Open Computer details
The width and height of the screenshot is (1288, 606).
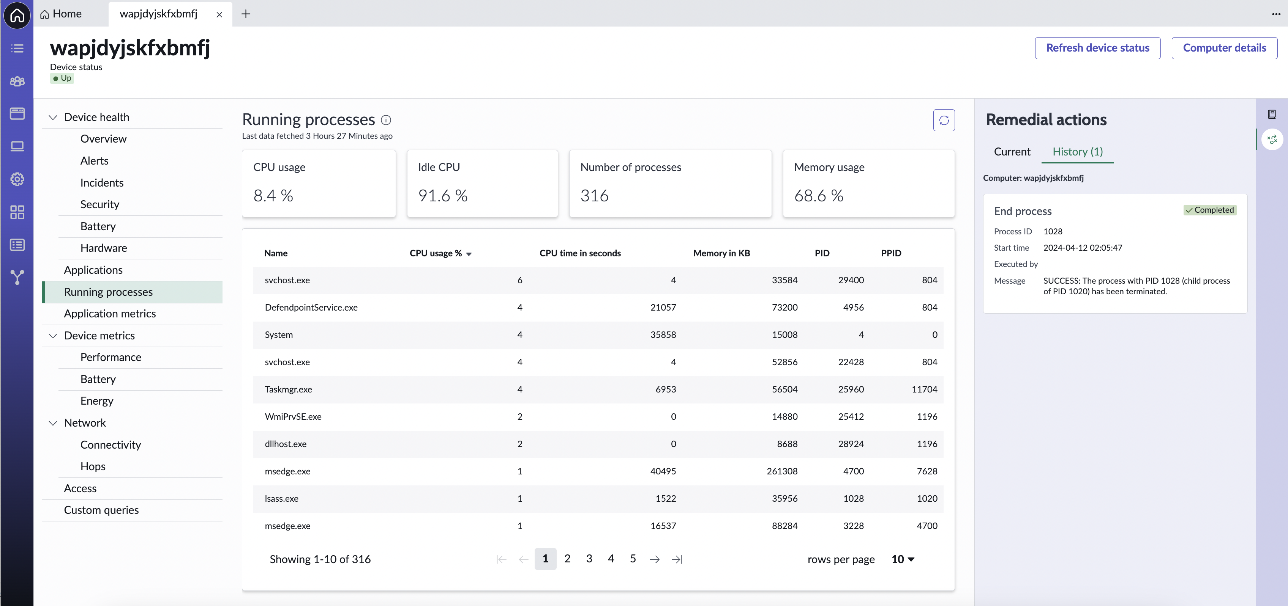[1224, 48]
